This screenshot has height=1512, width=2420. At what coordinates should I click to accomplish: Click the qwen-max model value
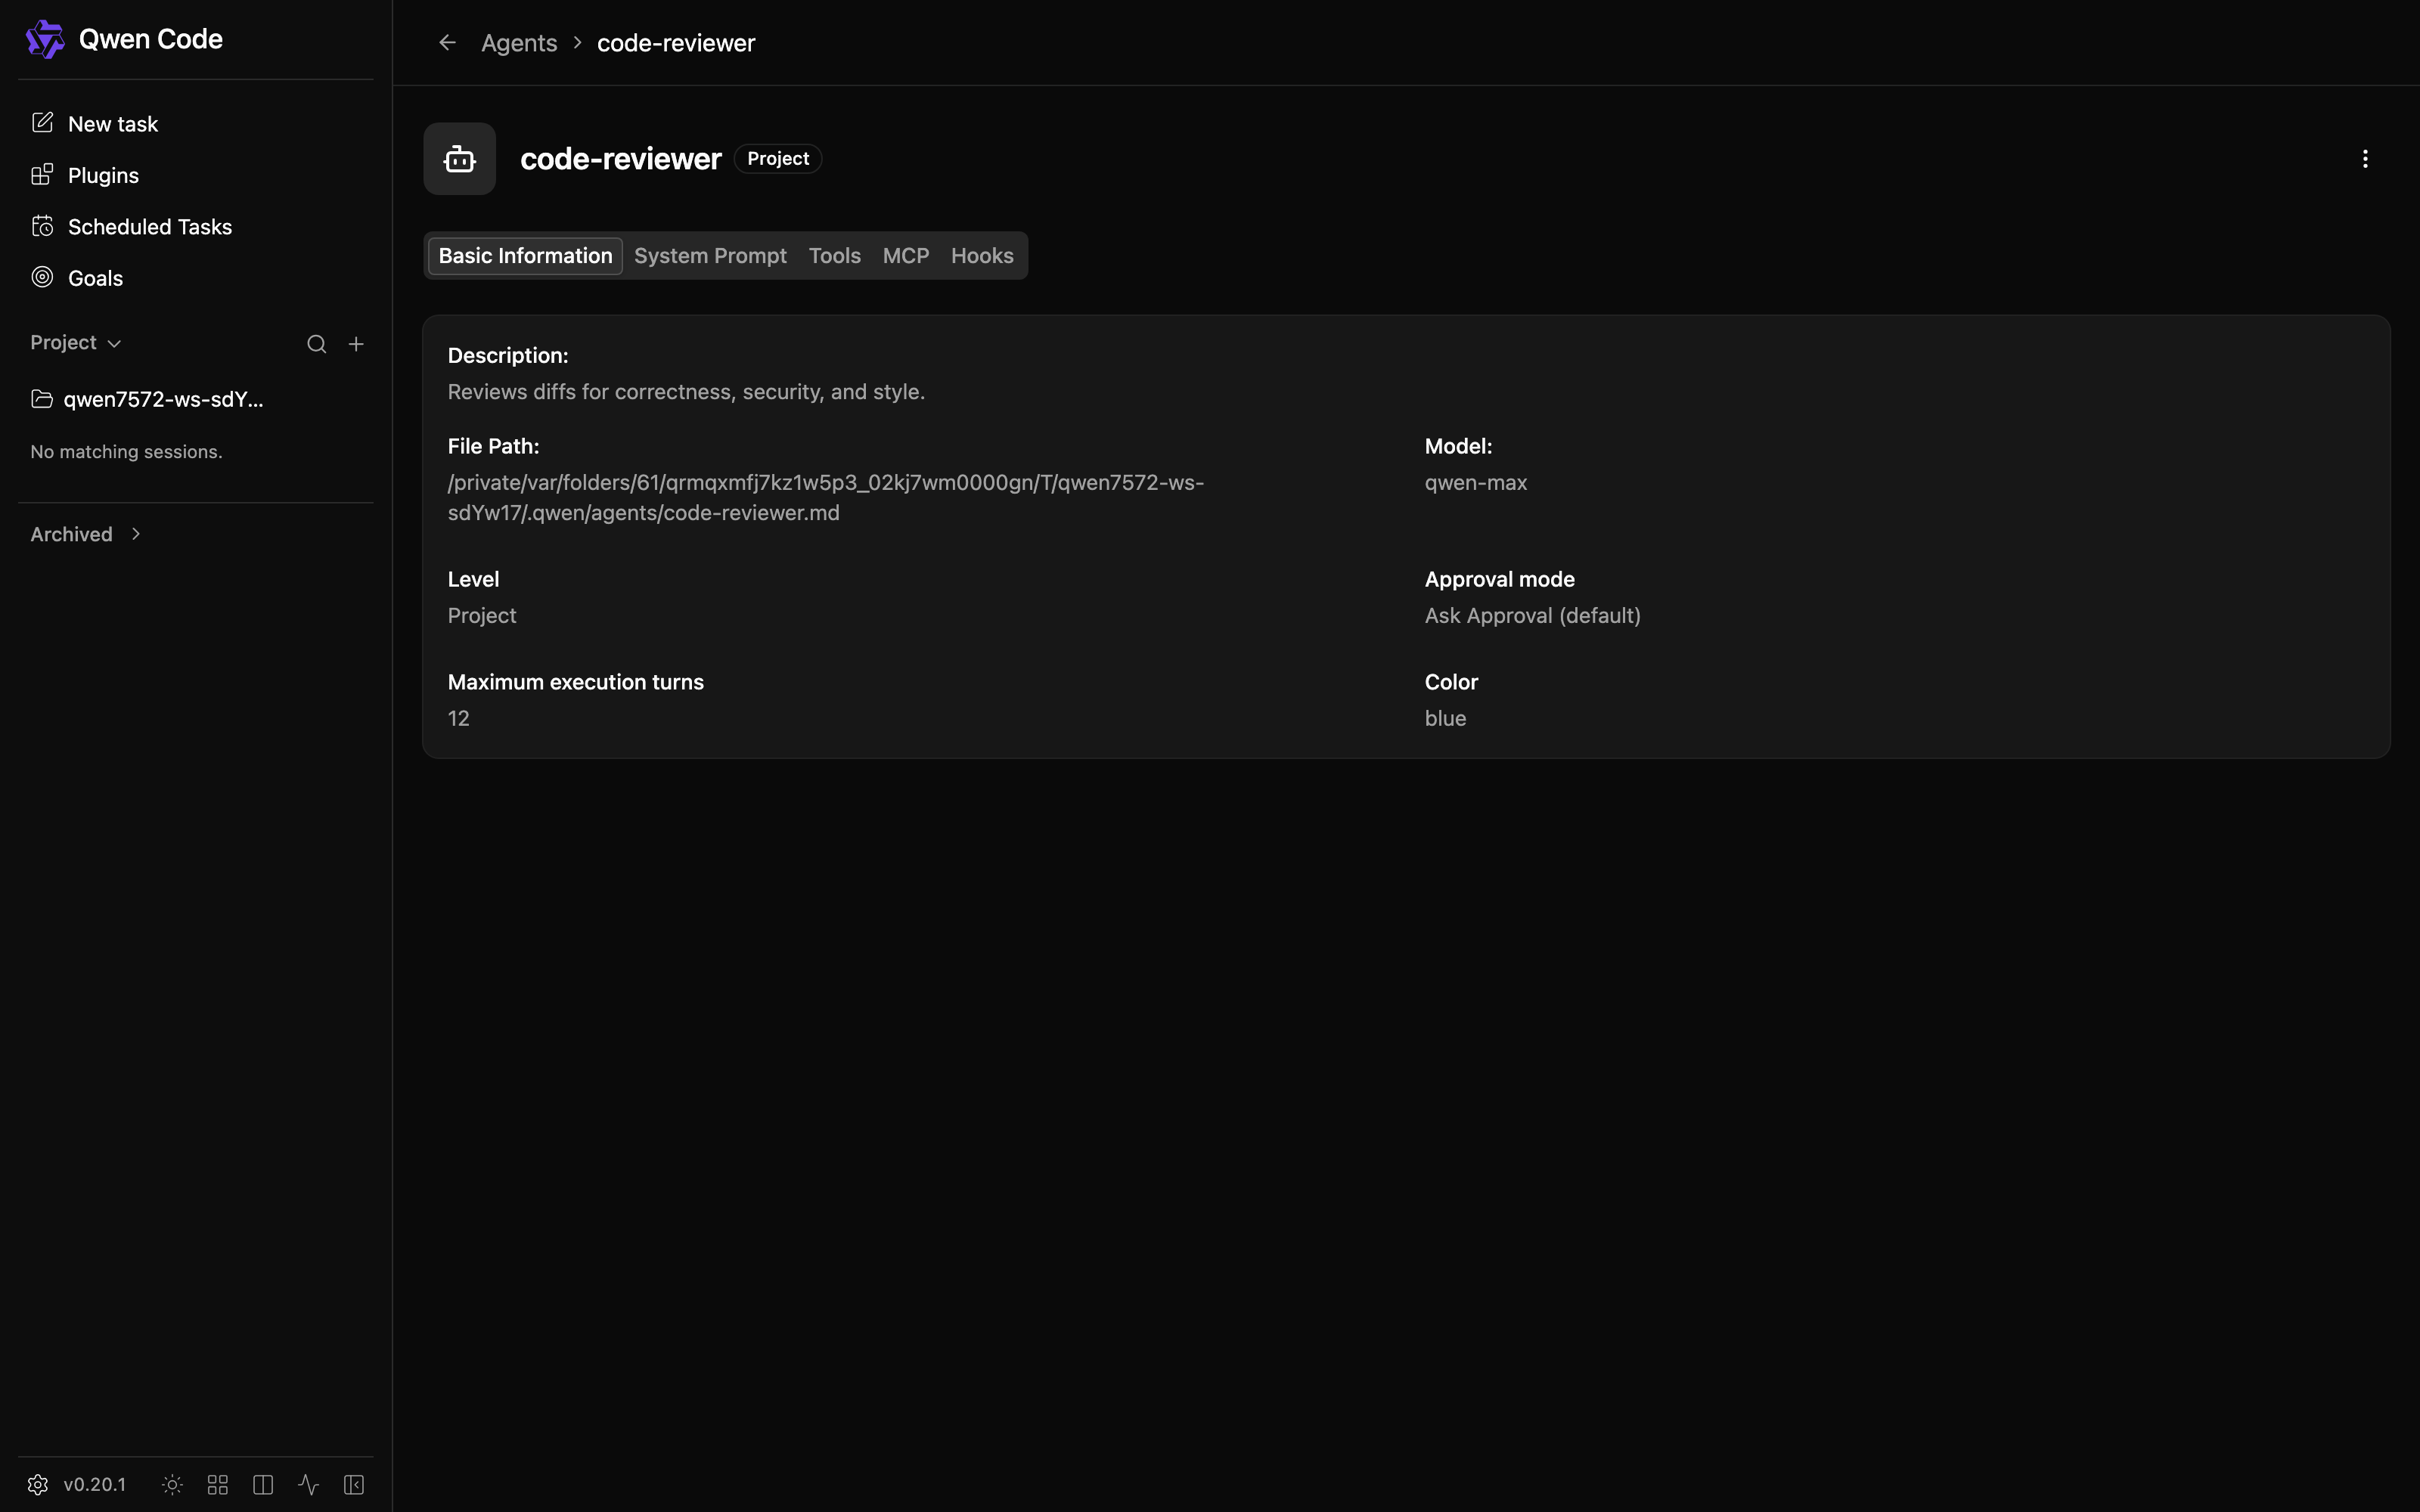pyautogui.click(x=1476, y=483)
